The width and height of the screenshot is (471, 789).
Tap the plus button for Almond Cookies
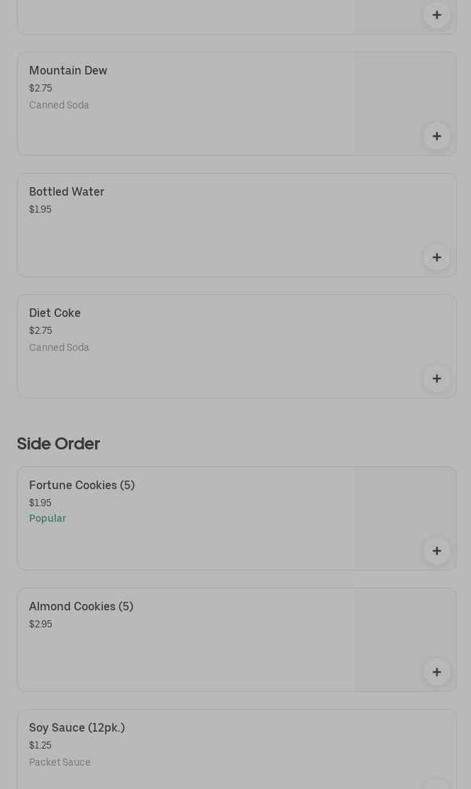(x=436, y=672)
